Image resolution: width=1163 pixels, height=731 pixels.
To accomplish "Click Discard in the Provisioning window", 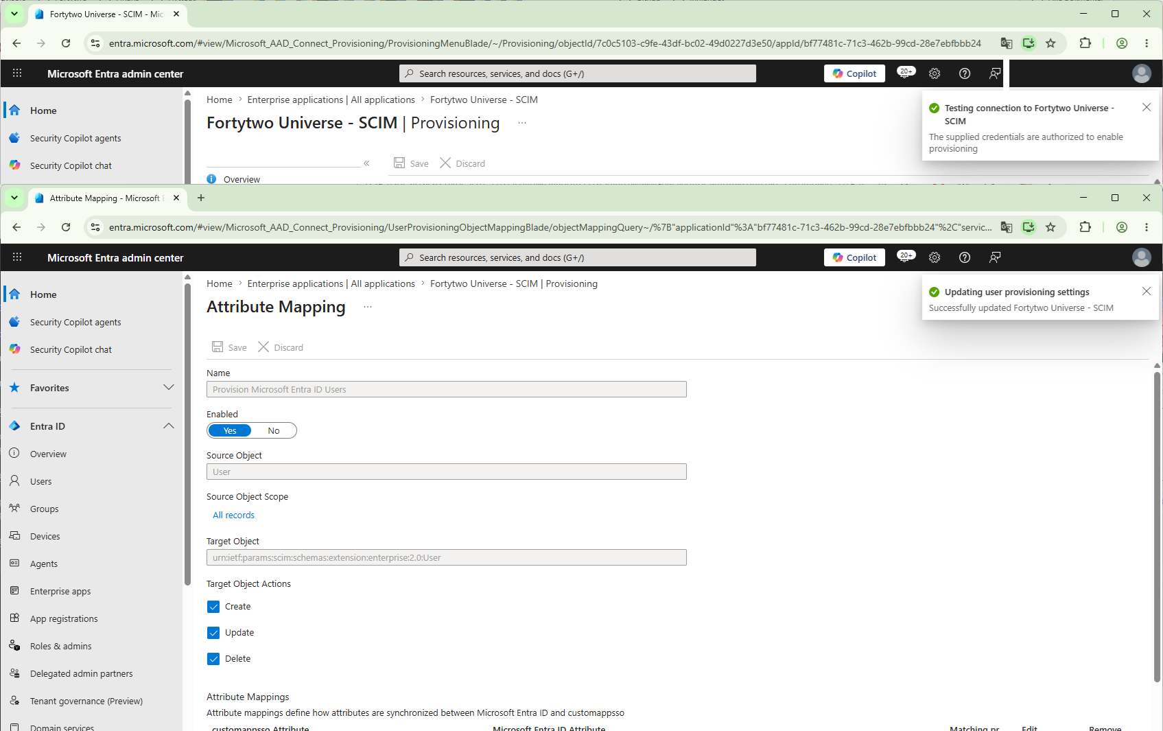I will click(462, 163).
